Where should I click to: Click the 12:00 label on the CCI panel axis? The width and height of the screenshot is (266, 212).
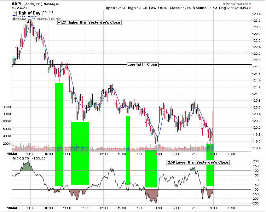point(103,208)
